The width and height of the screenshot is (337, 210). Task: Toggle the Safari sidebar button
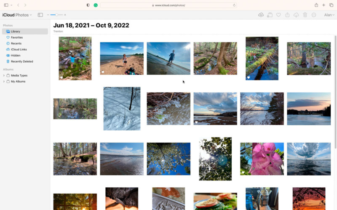tap(6, 5)
